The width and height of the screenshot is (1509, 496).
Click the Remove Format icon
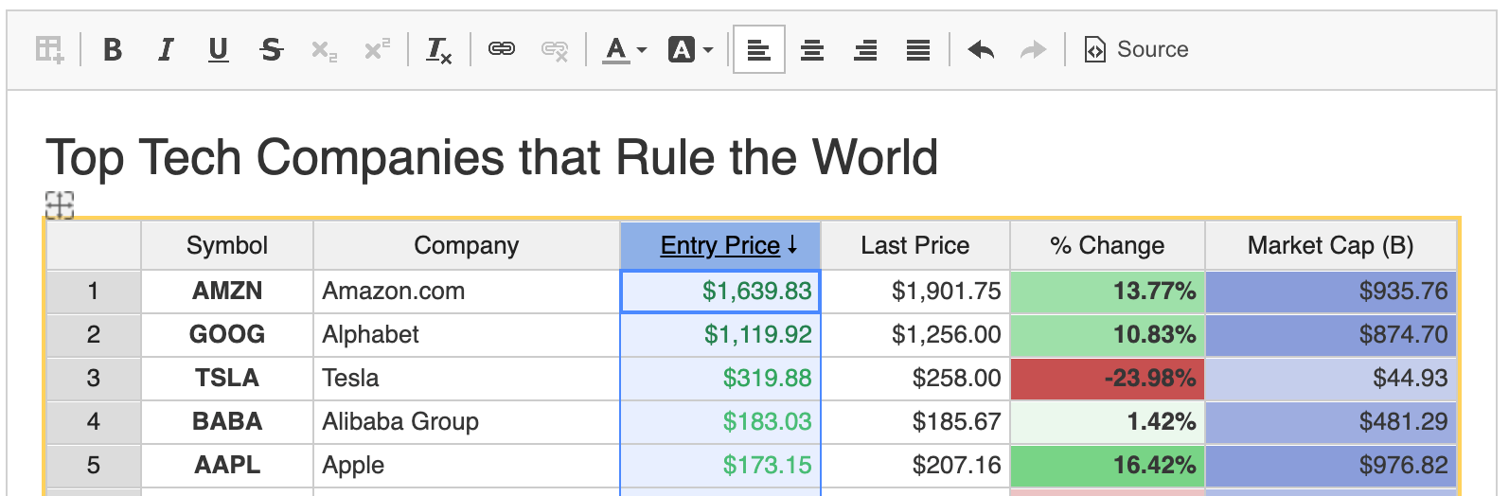tap(439, 49)
